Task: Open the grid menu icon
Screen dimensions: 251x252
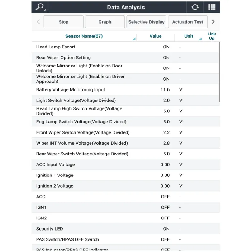Action: pos(212,7)
